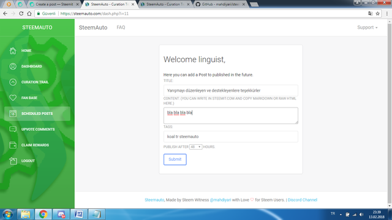
Task: Select Home in sidebar menu
Action: pos(26,51)
